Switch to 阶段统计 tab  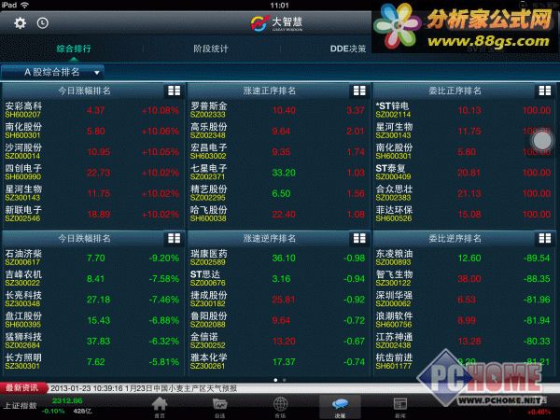tap(211, 49)
